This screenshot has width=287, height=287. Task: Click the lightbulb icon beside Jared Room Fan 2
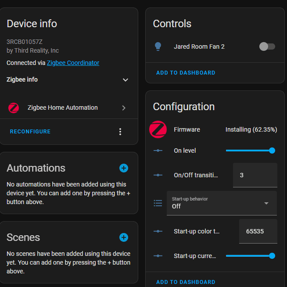pos(158,47)
